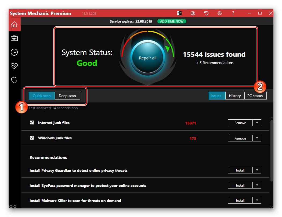The image size is (282, 217).
Task: Open the Toolbox briefcase sidebar icon
Action: pos(14,38)
